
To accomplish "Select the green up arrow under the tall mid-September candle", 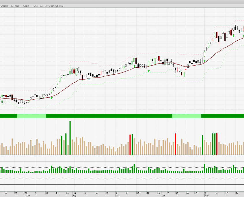I will coord(134,66).
